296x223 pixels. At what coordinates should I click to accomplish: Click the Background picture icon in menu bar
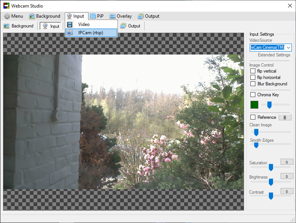pos(32,17)
